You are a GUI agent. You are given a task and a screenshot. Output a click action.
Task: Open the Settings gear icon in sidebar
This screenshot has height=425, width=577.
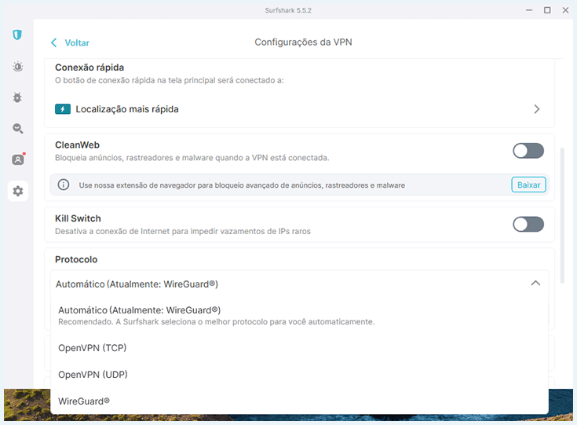pyautogui.click(x=17, y=191)
